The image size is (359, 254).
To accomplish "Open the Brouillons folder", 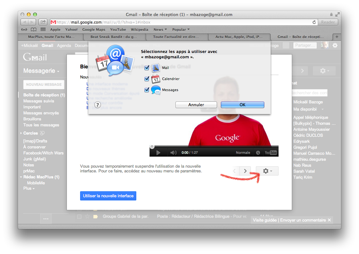I will (32, 119).
